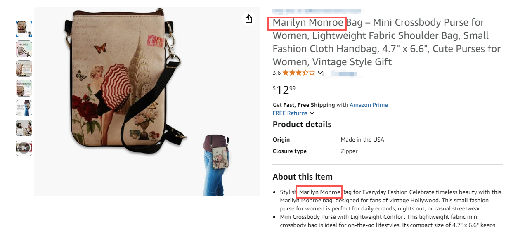506x227 pixels.
Task: Click the FREE Returns link
Action: 290,113
